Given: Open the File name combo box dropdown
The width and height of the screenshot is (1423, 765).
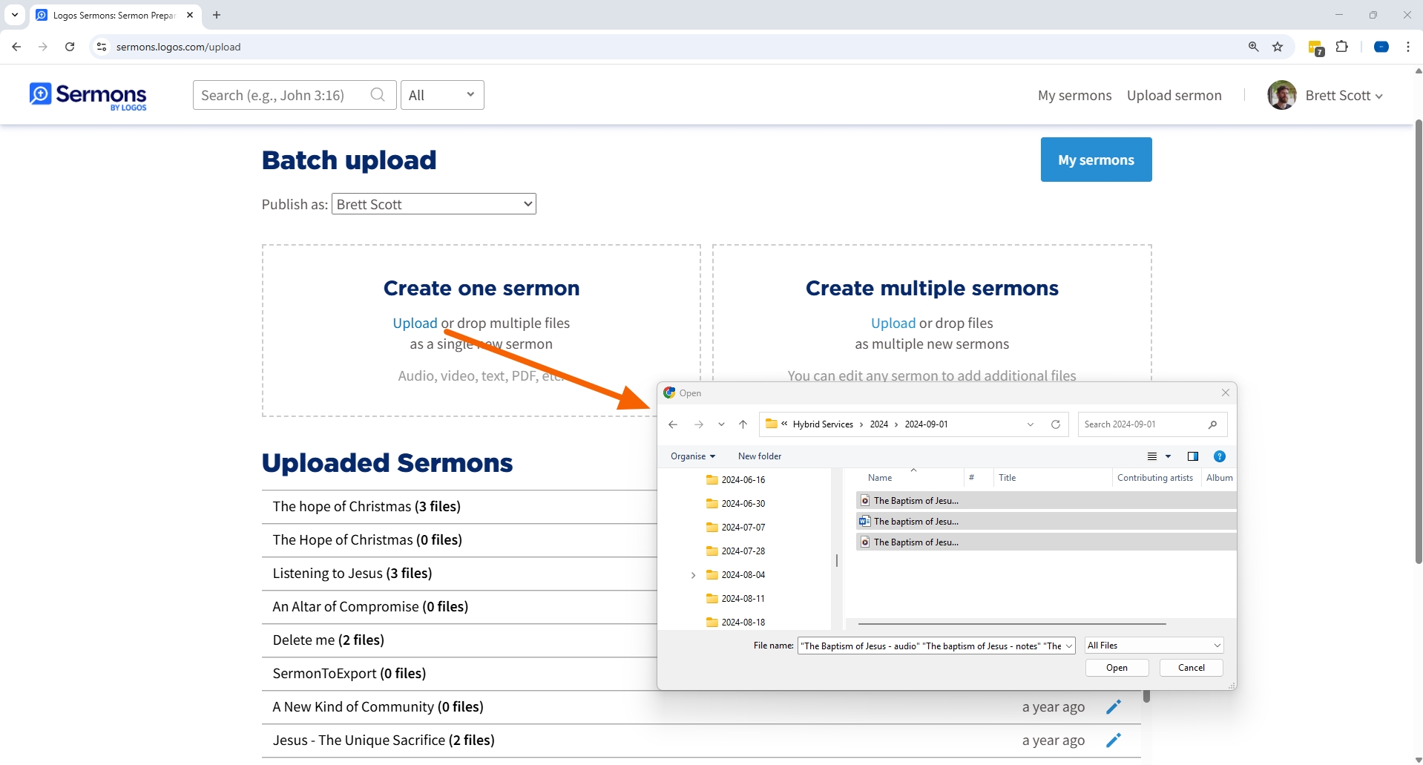Looking at the screenshot, I should 1068,646.
